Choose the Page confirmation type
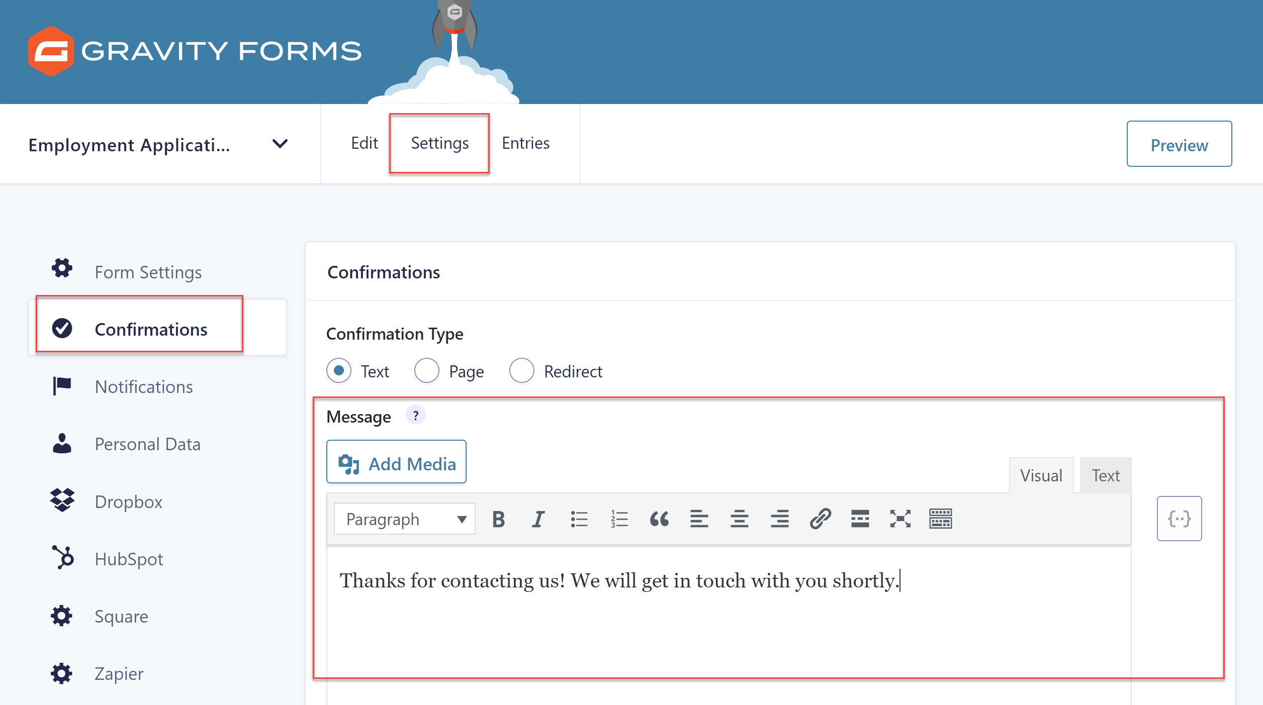 (427, 371)
